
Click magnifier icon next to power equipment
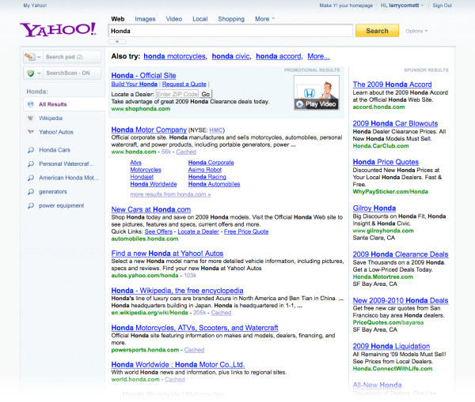[31, 205]
